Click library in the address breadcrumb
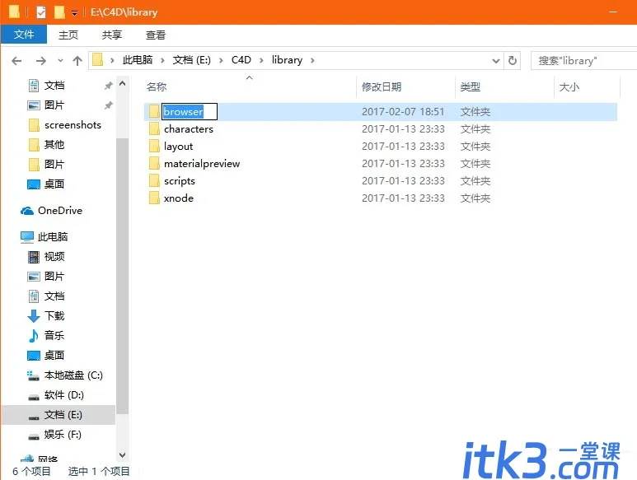The image size is (637, 480). point(288,60)
